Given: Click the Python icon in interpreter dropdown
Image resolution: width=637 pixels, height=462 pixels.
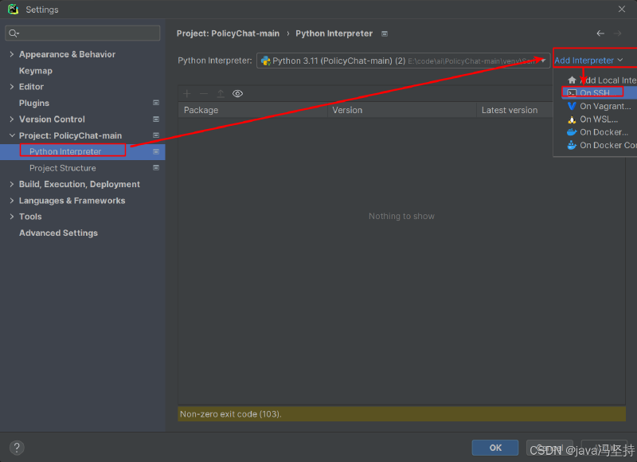Looking at the screenshot, I should tap(266, 61).
